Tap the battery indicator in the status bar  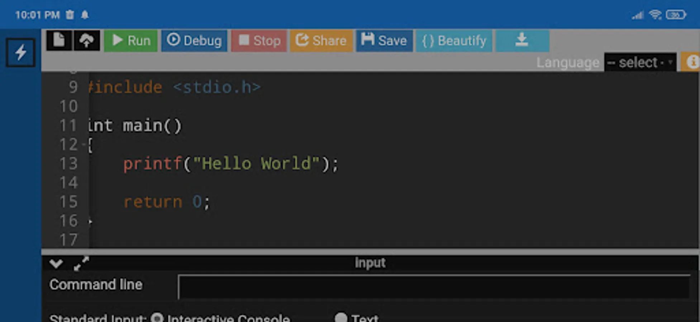[676, 15]
